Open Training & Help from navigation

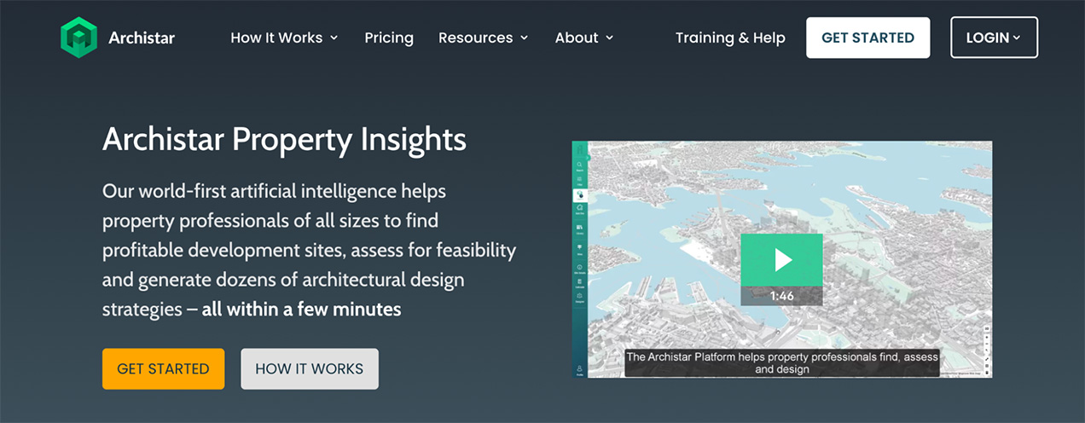pos(730,38)
